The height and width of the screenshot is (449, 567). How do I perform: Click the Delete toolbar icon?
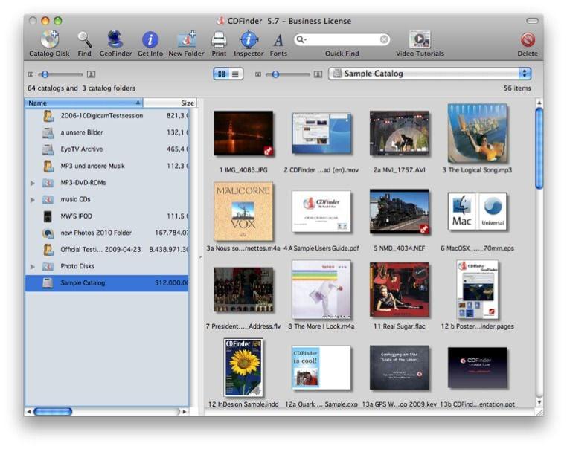pos(528,39)
